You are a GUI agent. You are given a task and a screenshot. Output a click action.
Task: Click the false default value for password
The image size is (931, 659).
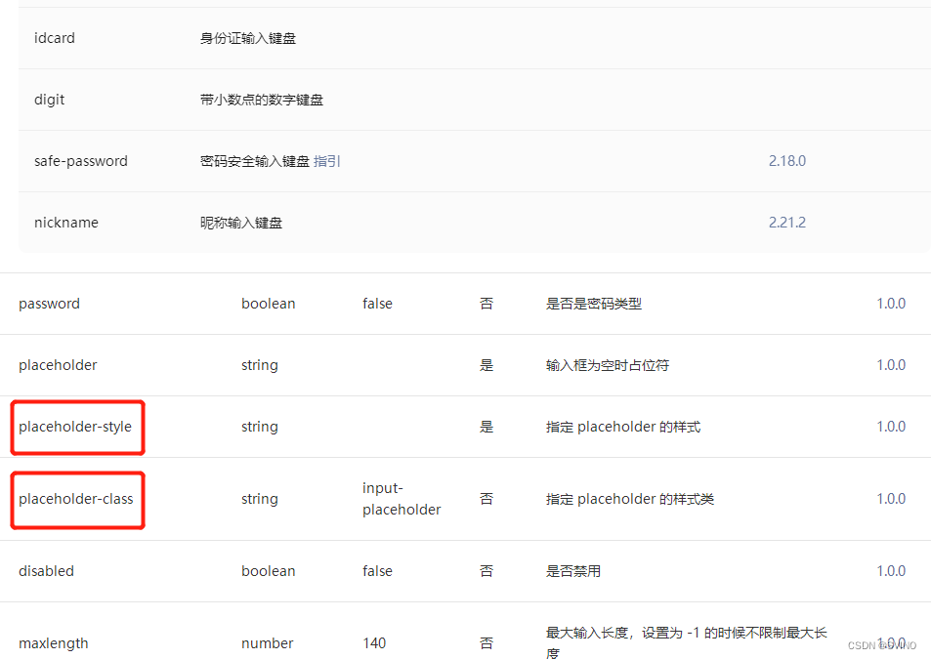[376, 303]
